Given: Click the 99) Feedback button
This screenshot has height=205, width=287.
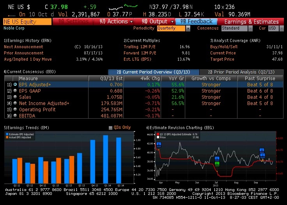Looking at the screenshot, I should pyautogui.click(x=197, y=21).
